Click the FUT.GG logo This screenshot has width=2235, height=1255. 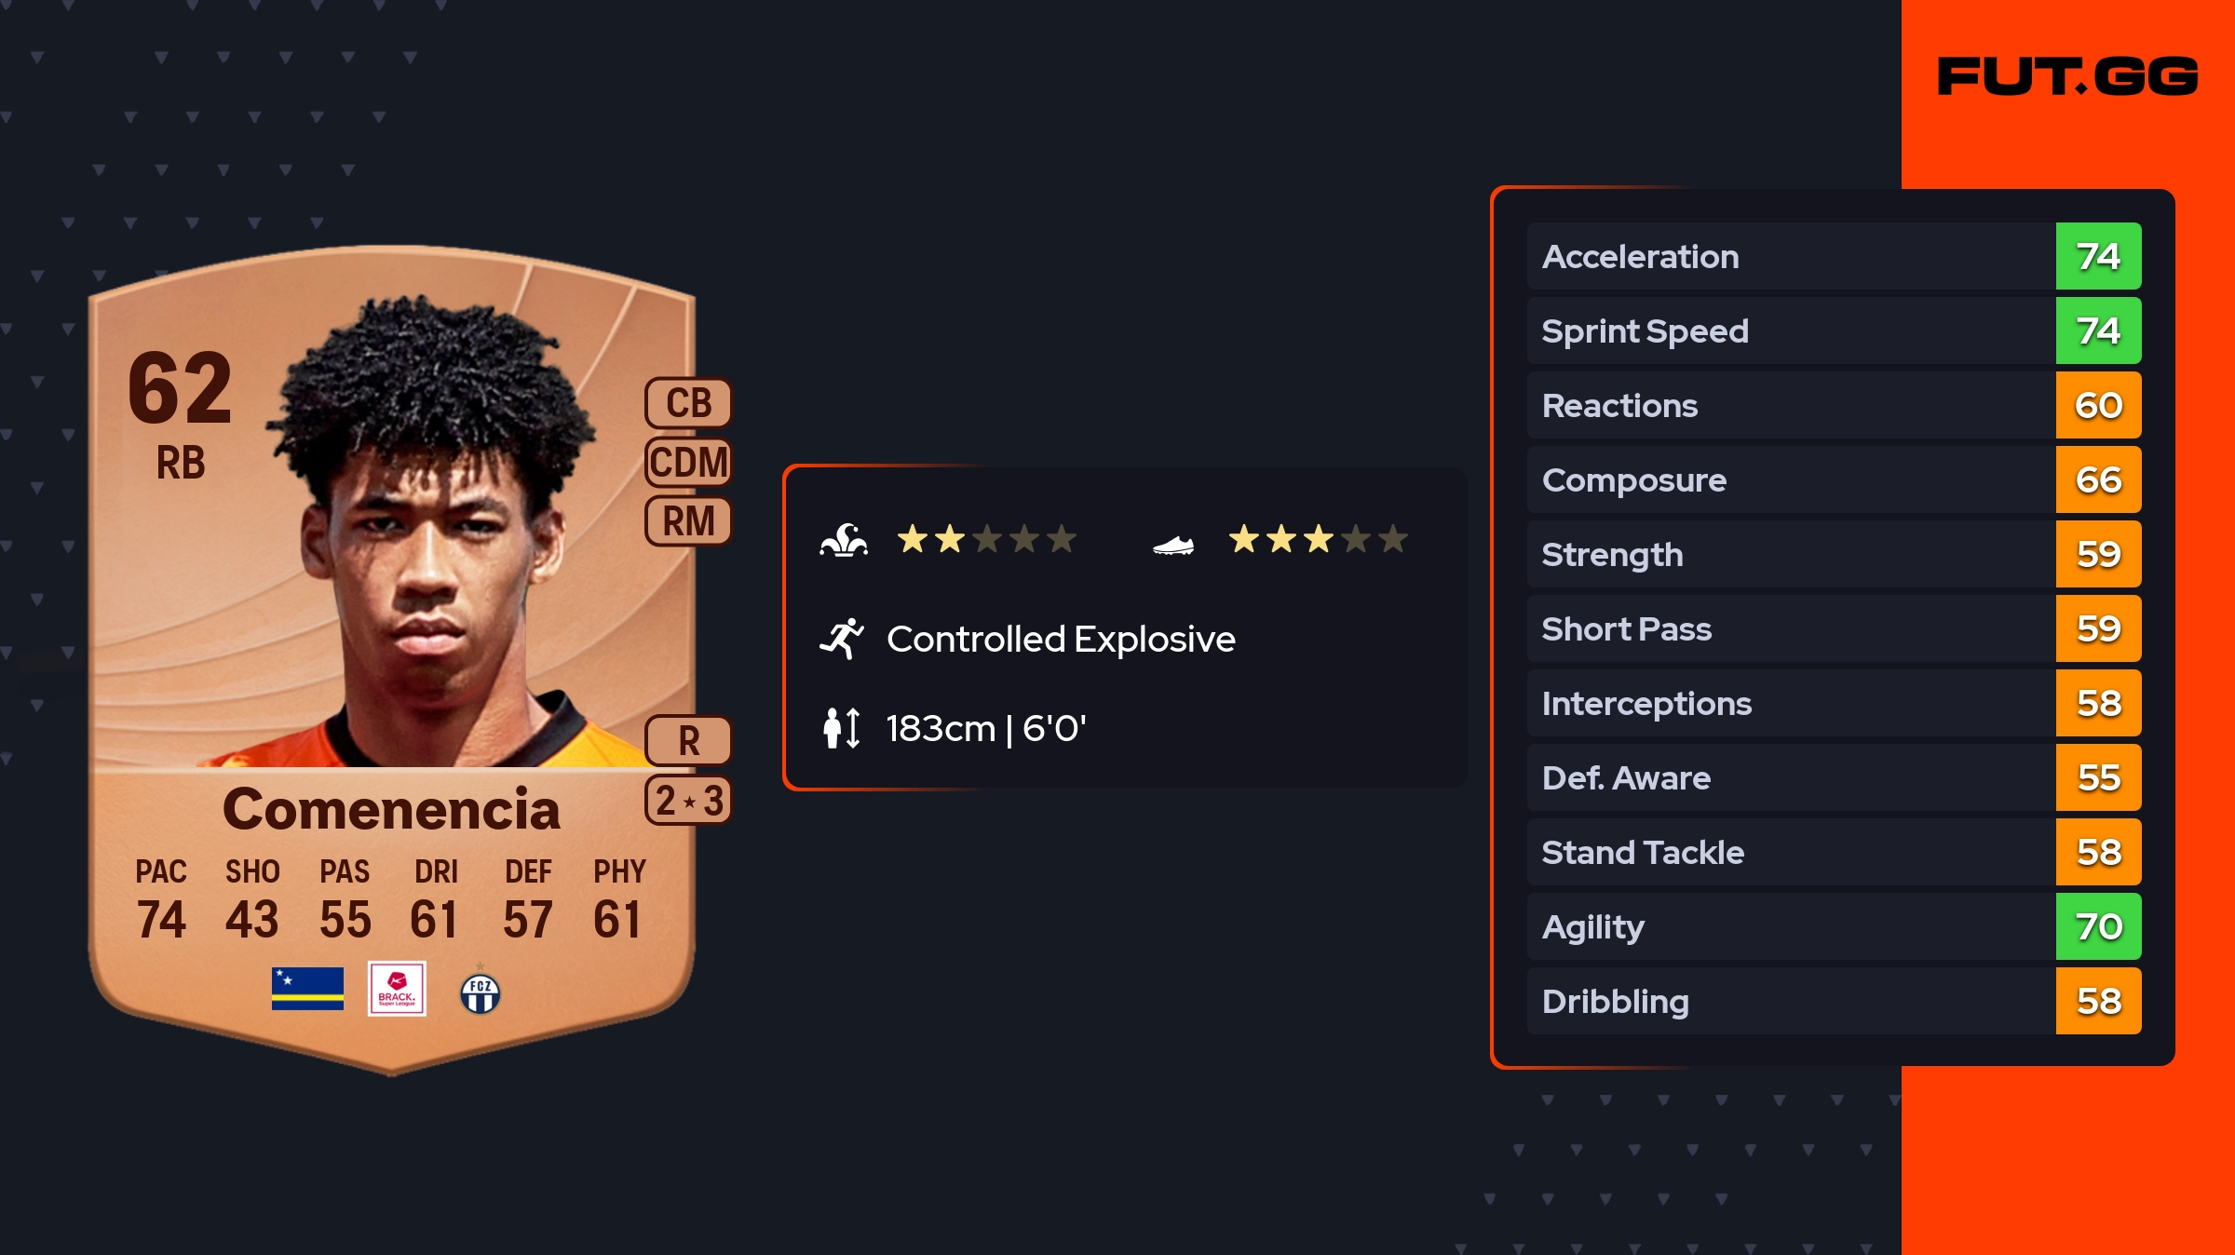coord(2067,76)
